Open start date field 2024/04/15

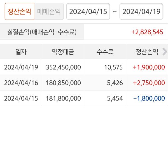pyautogui.click(x=88, y=11)
